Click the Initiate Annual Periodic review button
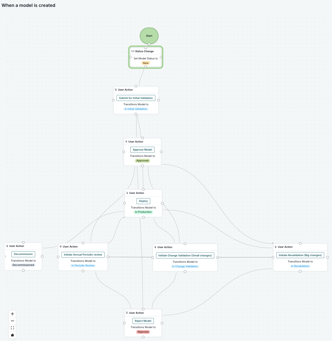 [83, 255]
